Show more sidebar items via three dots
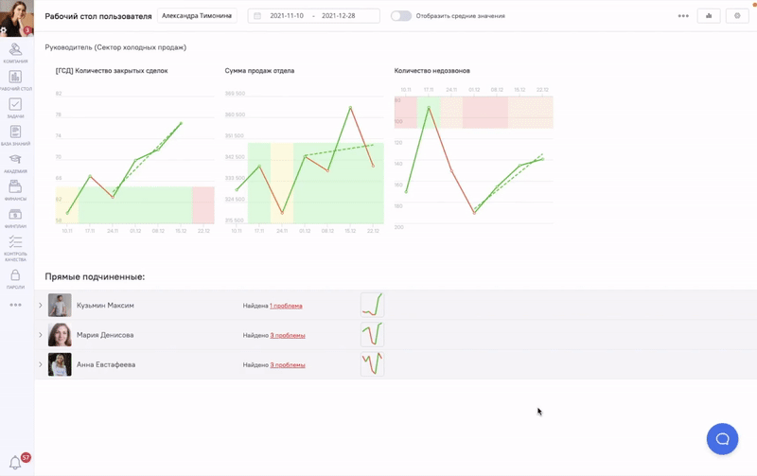Image resolution: width=757 pixels, height=476 pixels. (15, 305)
